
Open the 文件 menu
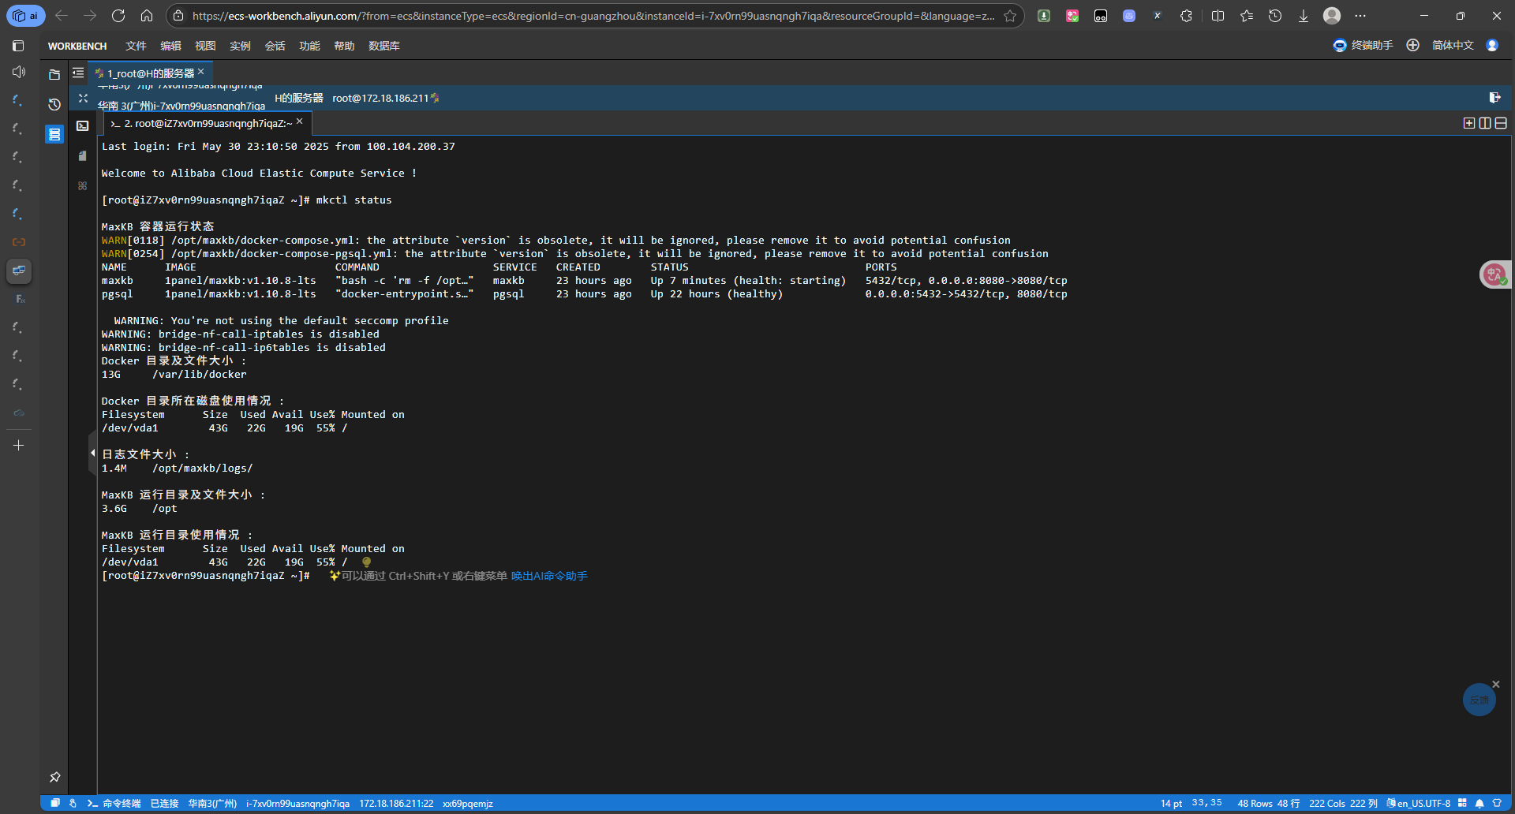tap(137, 46)
